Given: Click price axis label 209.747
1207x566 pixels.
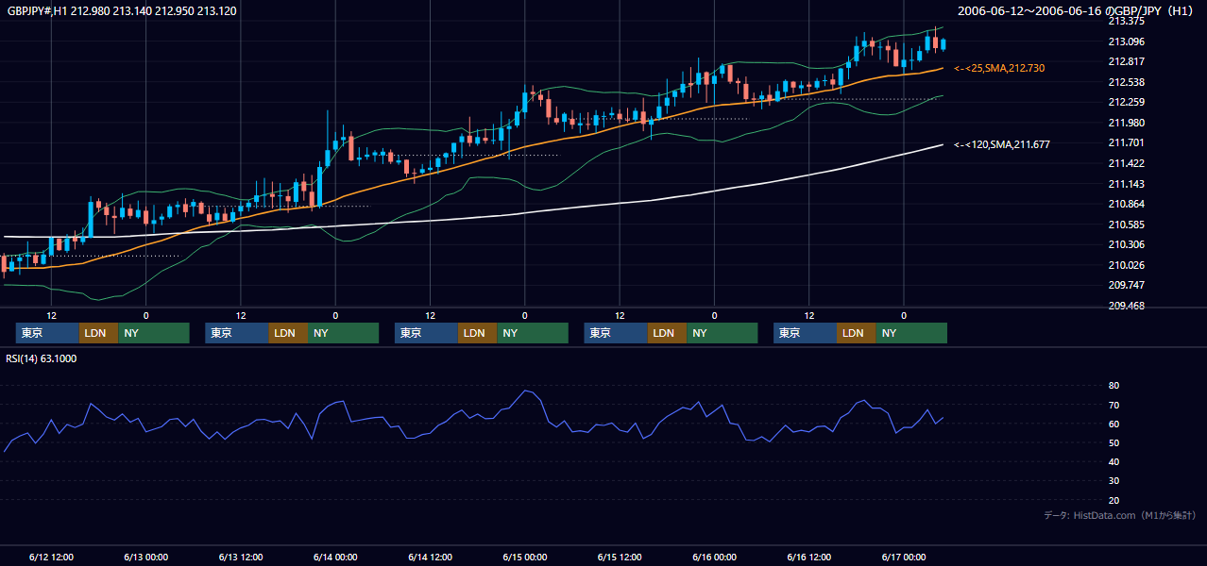Looking at the screenshot, I should tap(1126, 285).
